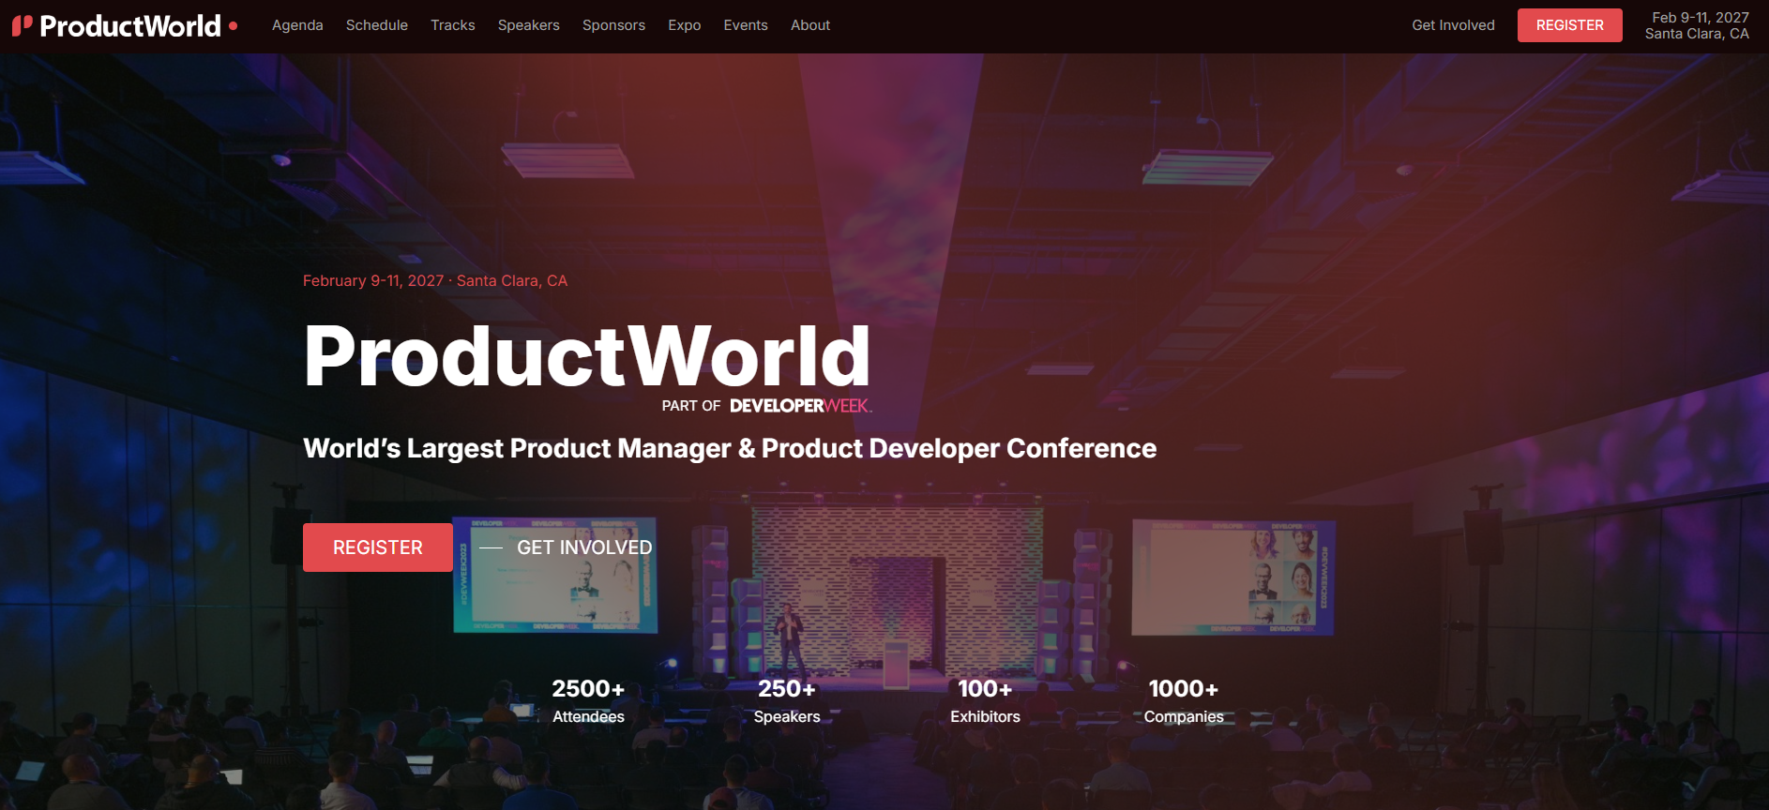
Task: Open the Schedule nav link
Action: [x=377, y=25]
